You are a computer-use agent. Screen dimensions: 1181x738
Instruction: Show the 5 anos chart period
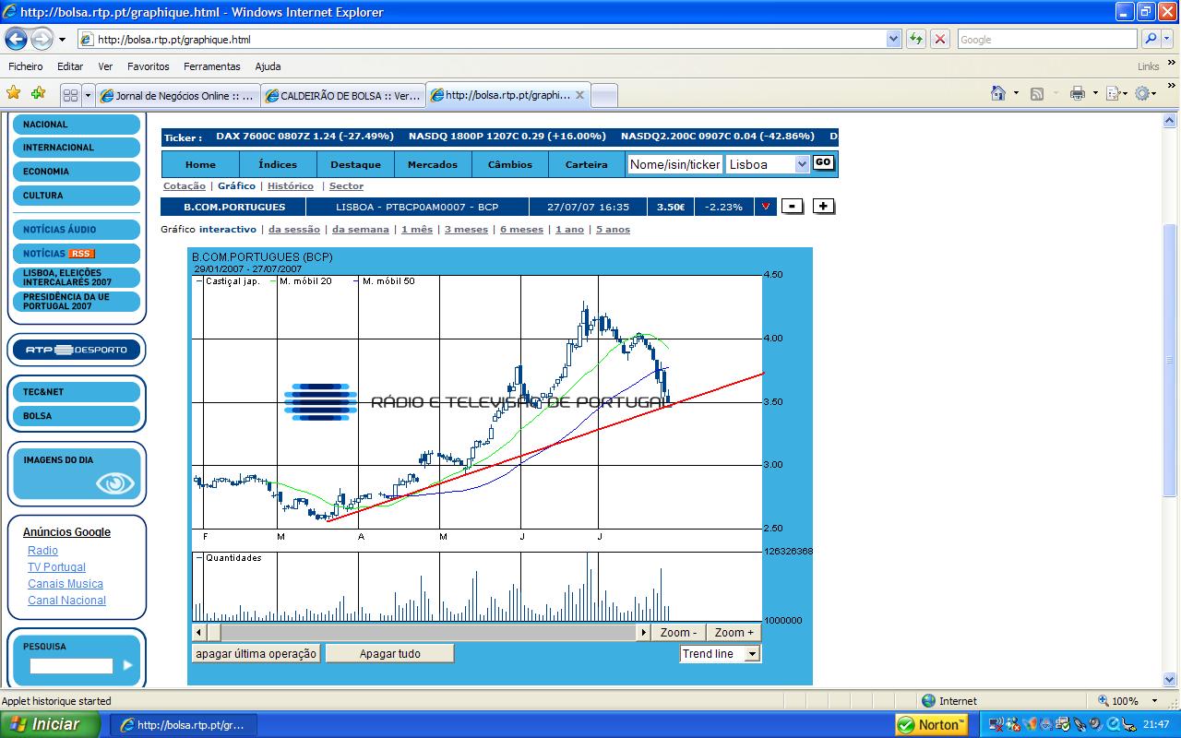613,230
